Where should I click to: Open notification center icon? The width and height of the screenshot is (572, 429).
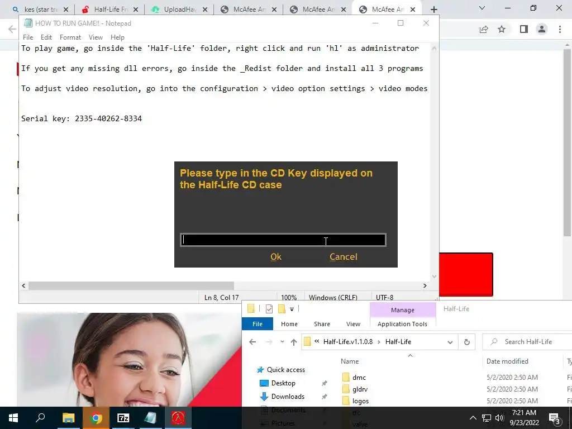(x=555, y=418)
